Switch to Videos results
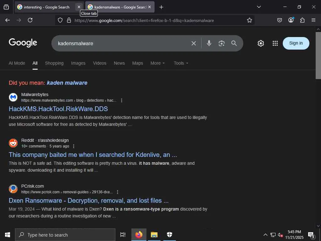This screenshot has height=241, width=321. click(x=99, y=63)
